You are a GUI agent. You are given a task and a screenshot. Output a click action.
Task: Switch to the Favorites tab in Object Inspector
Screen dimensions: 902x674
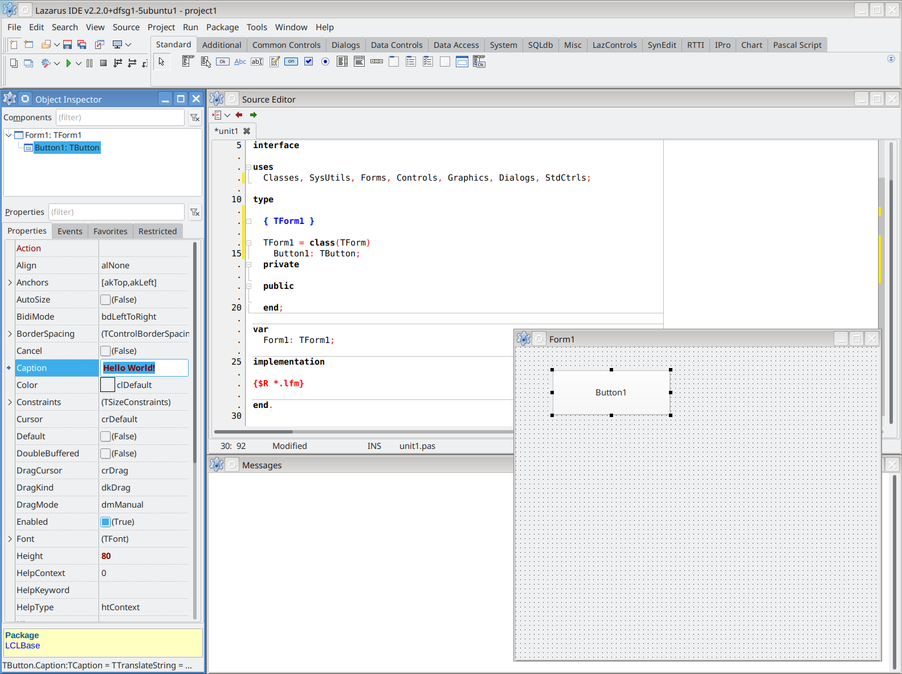coord(111,231)
